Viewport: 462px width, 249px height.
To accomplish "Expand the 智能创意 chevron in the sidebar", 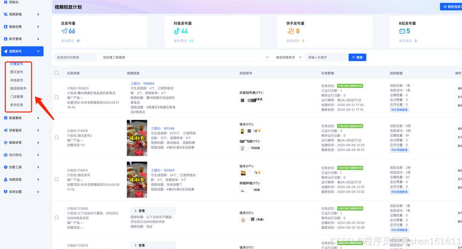I will [38, 26].
